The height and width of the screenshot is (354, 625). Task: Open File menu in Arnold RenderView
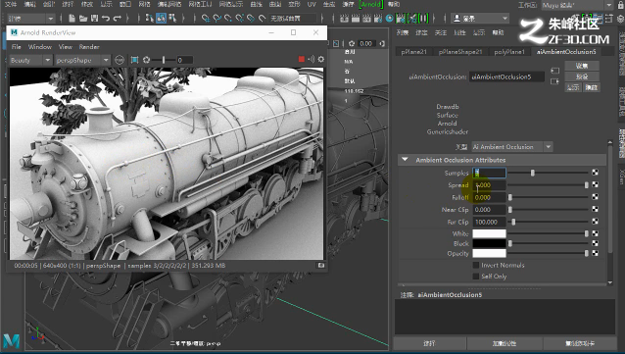point(17,47)
